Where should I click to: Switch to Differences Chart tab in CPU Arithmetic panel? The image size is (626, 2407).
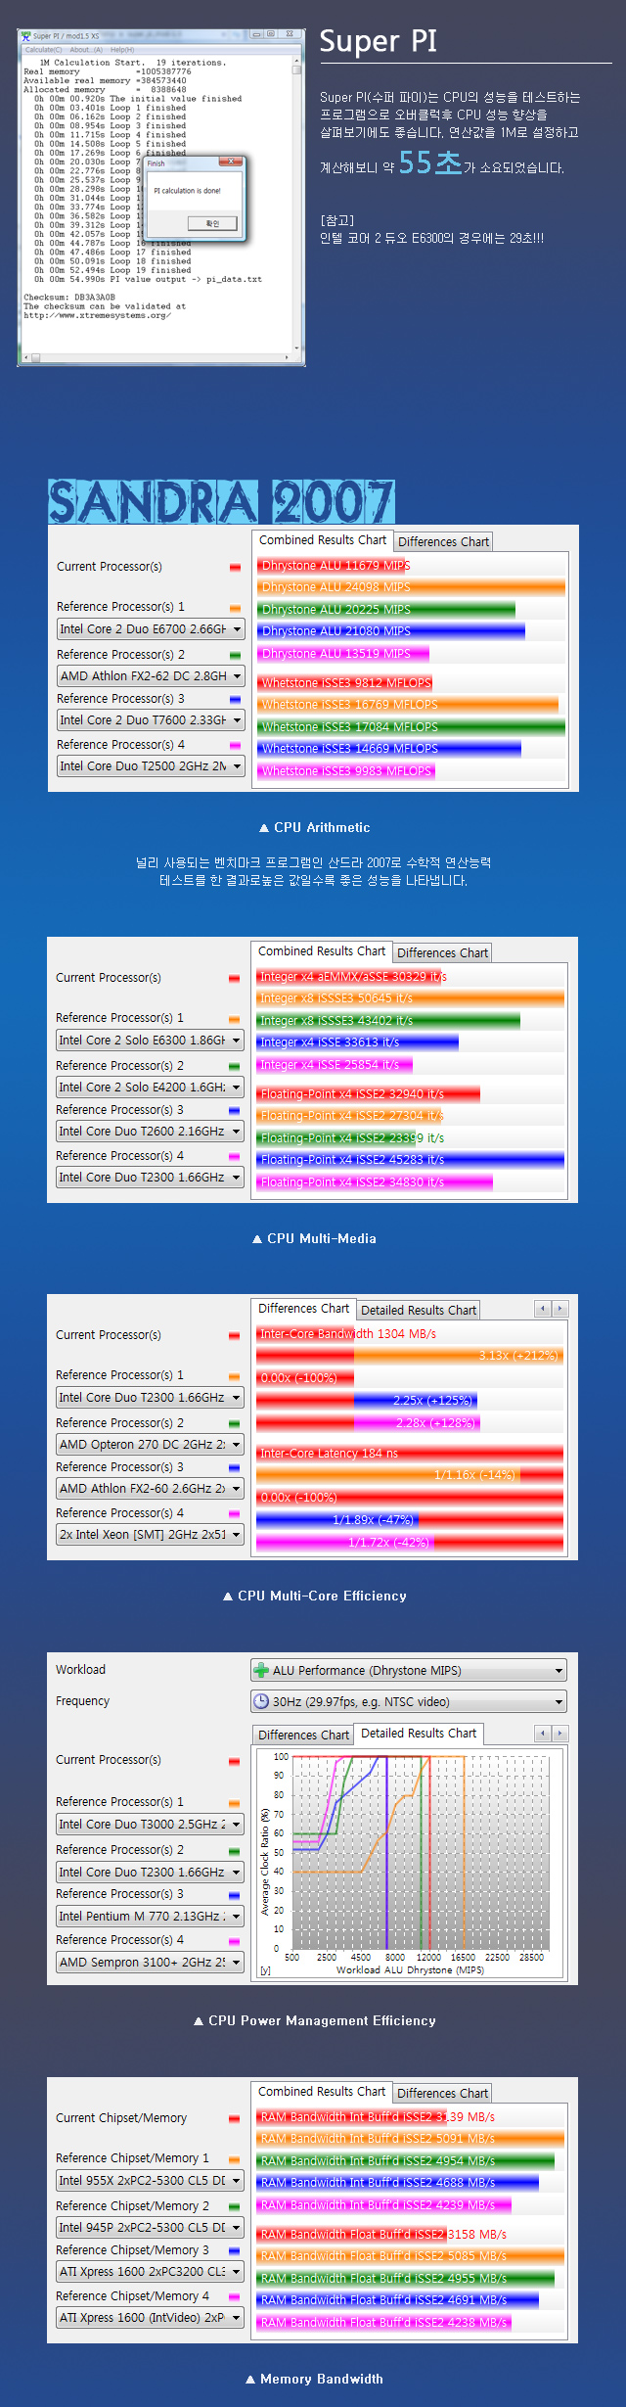click(x=443, y=542)
